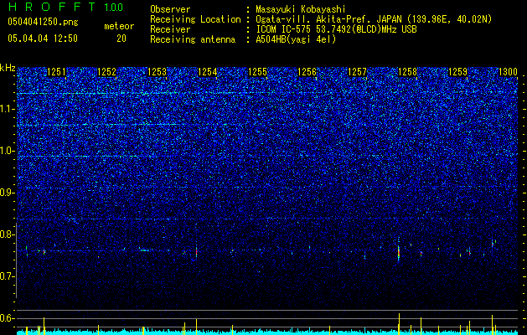Click the 1256 time marker

[307, 72]
